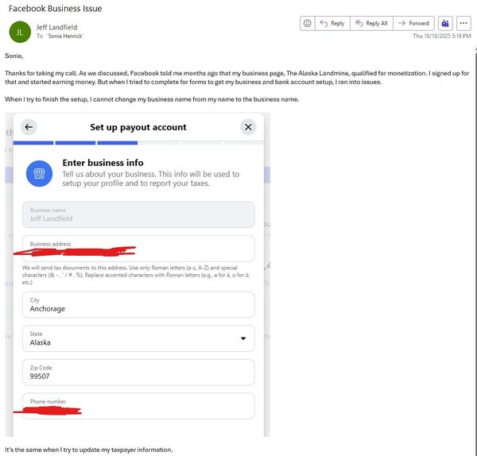Click the Reply button

pos(332,23)
